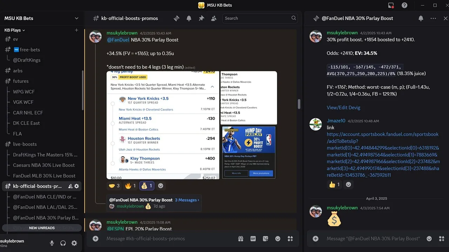
Task: Show the member list icon
Action: 214,18
